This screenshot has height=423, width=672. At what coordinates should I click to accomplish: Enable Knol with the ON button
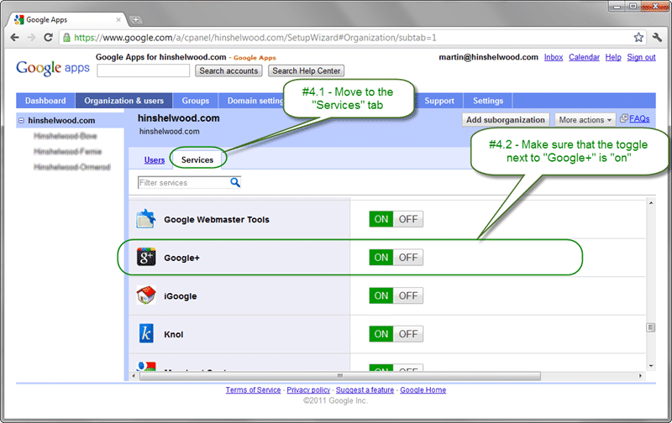[x=381, y=334]
